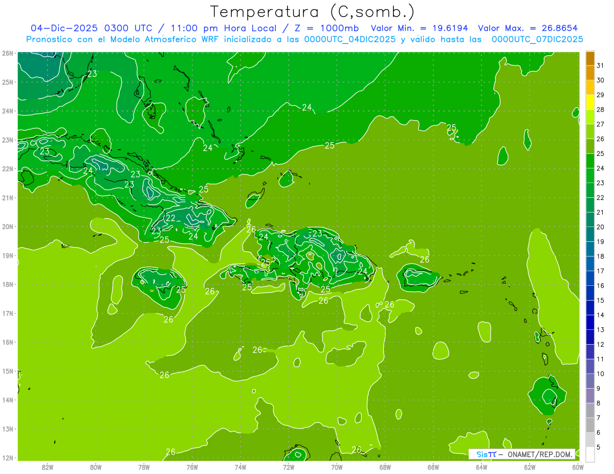Click the title 'Temperatura (C,somb.)'
Screen dimensions: 614x474
point(313,12)
